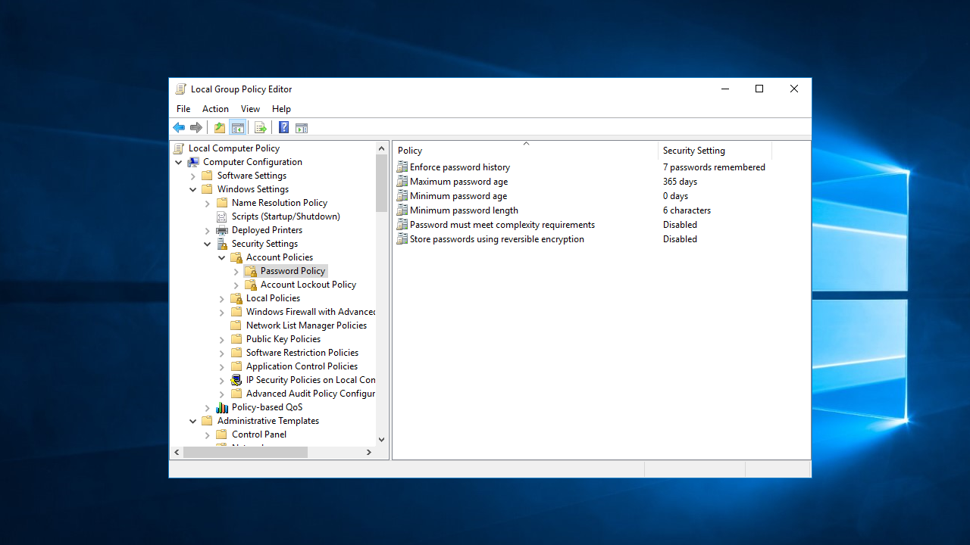The image size is (970, 545).
Task: Click the Up One Level folder icon
Action: pyautogui.click(x=220, y=128)
